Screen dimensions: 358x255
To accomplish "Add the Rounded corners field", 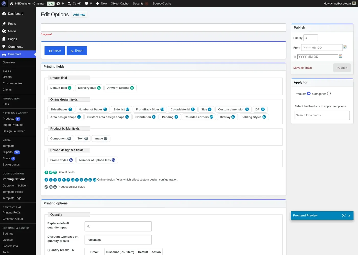I will click(x=199, y=117).
